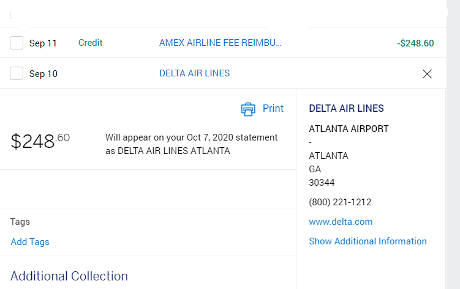The width and height of the screenshot is (460, 289).
Task: Select the Sep 10 transaction checkbox
Action: (17, 74)
